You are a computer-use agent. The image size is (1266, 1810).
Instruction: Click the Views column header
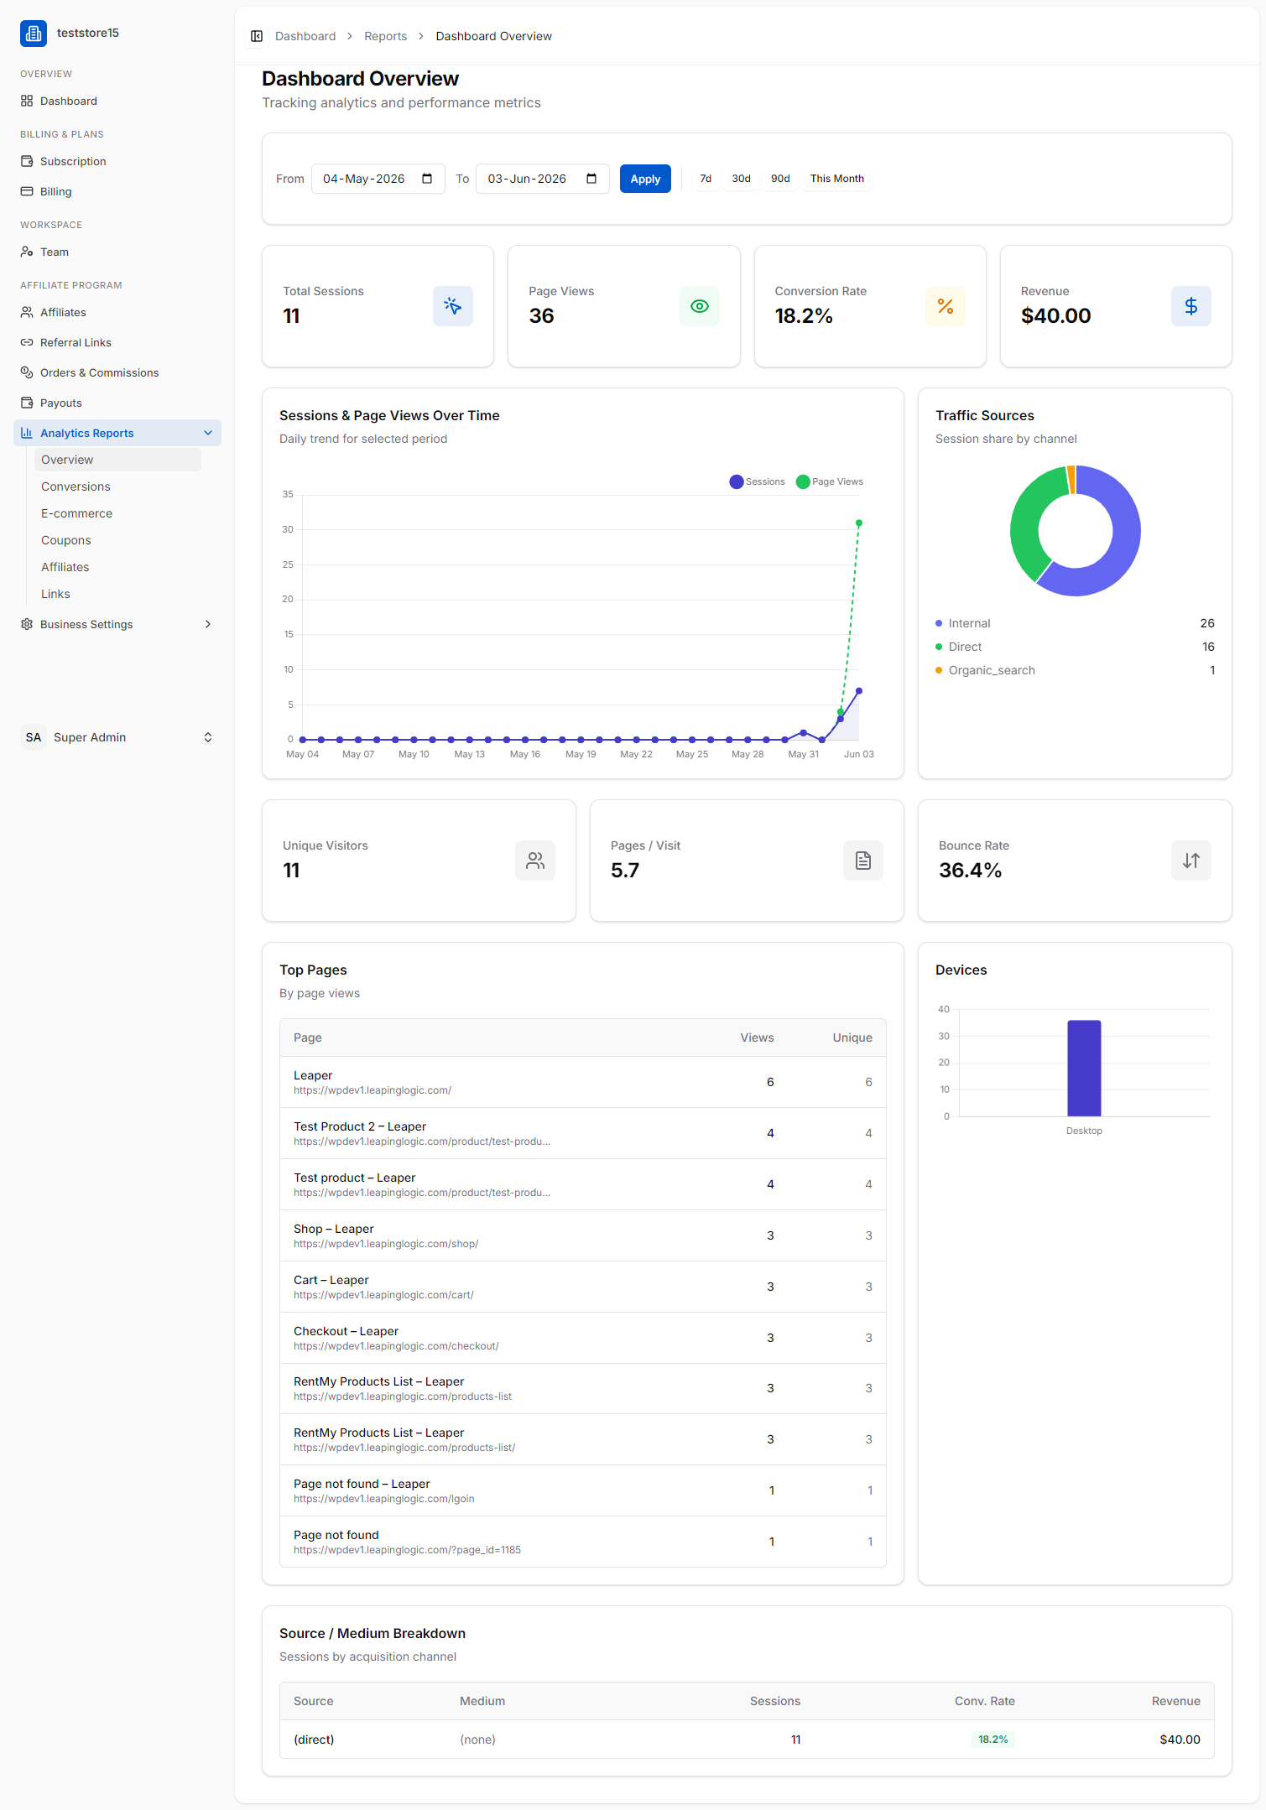(x=757, y=1038)
